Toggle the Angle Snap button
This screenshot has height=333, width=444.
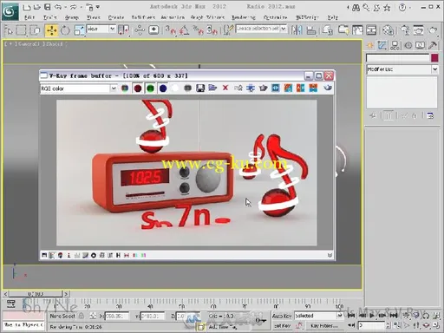coord(184,30)
